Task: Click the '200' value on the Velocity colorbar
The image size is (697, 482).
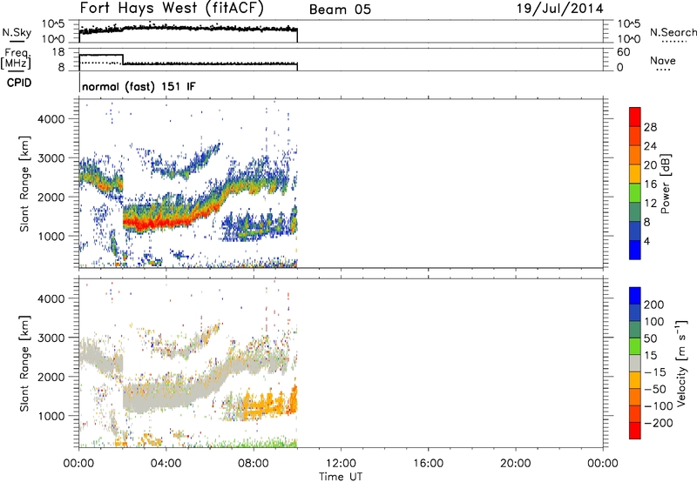Action: click(x=654, y=305)
